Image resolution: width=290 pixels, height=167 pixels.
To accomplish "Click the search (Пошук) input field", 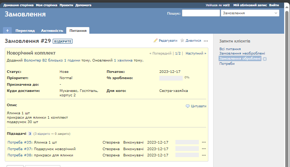I will [x=201, y=13].
